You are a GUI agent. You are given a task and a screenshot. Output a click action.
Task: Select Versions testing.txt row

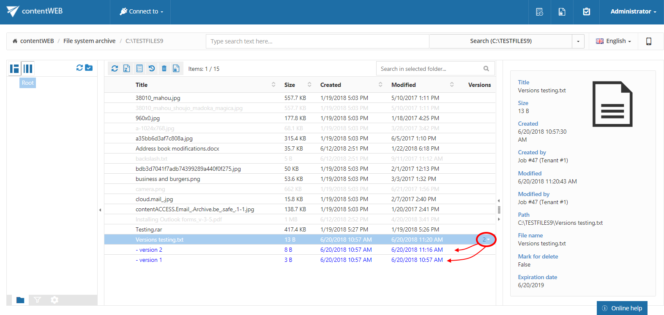coord(300,240)
